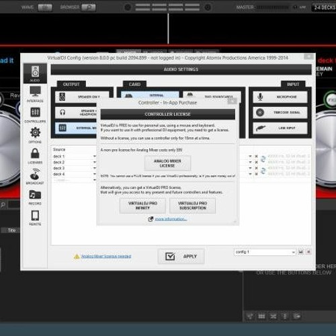Adjust the MASTER volume level bar
The image size is (336, 336).
click(272, 7)
